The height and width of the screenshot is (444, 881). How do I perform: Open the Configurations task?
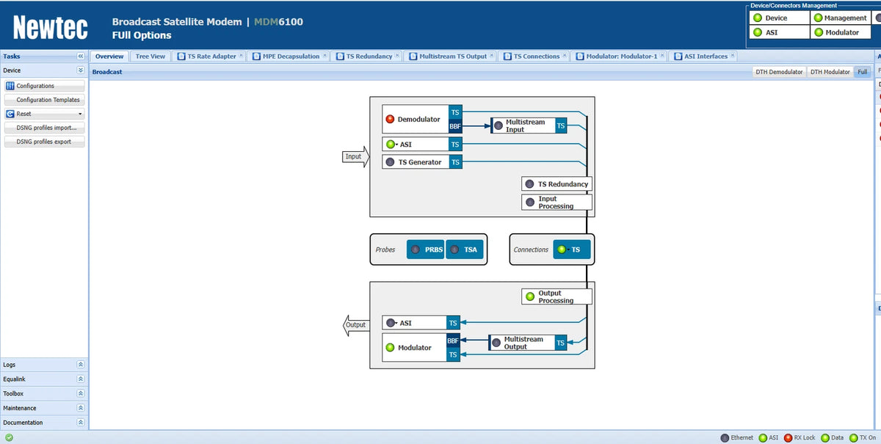45,86
